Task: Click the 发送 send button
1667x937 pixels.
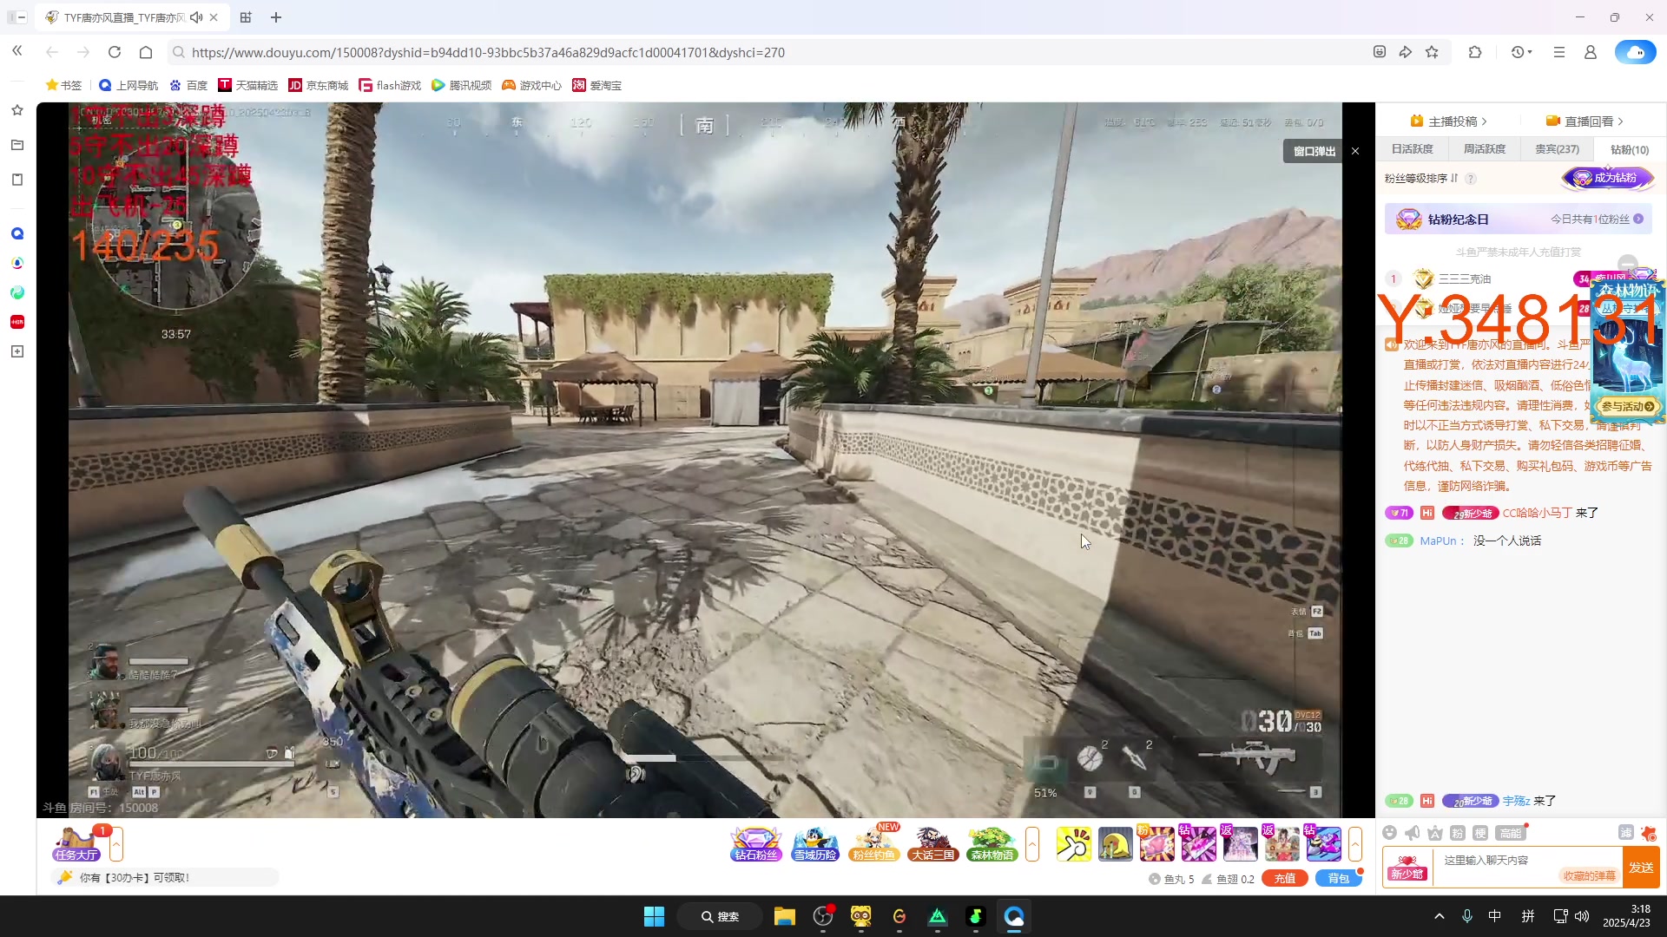Action: pos(1641,868)
